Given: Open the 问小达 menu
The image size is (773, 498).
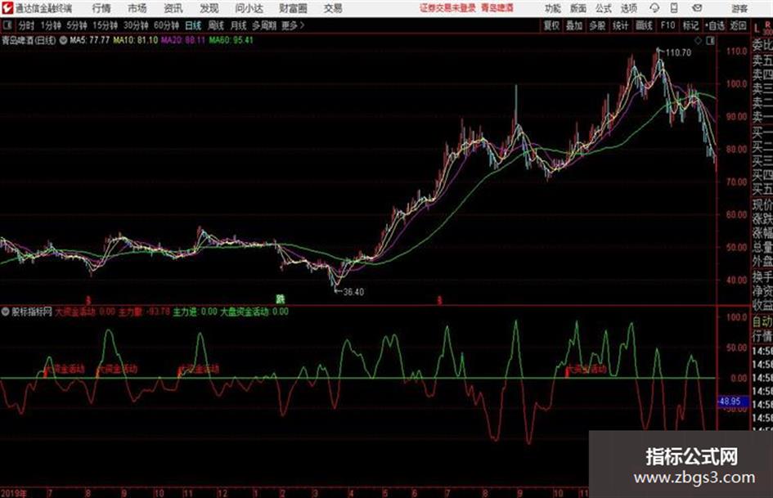Looking at the screenshot, I should [x=249, y=8].
